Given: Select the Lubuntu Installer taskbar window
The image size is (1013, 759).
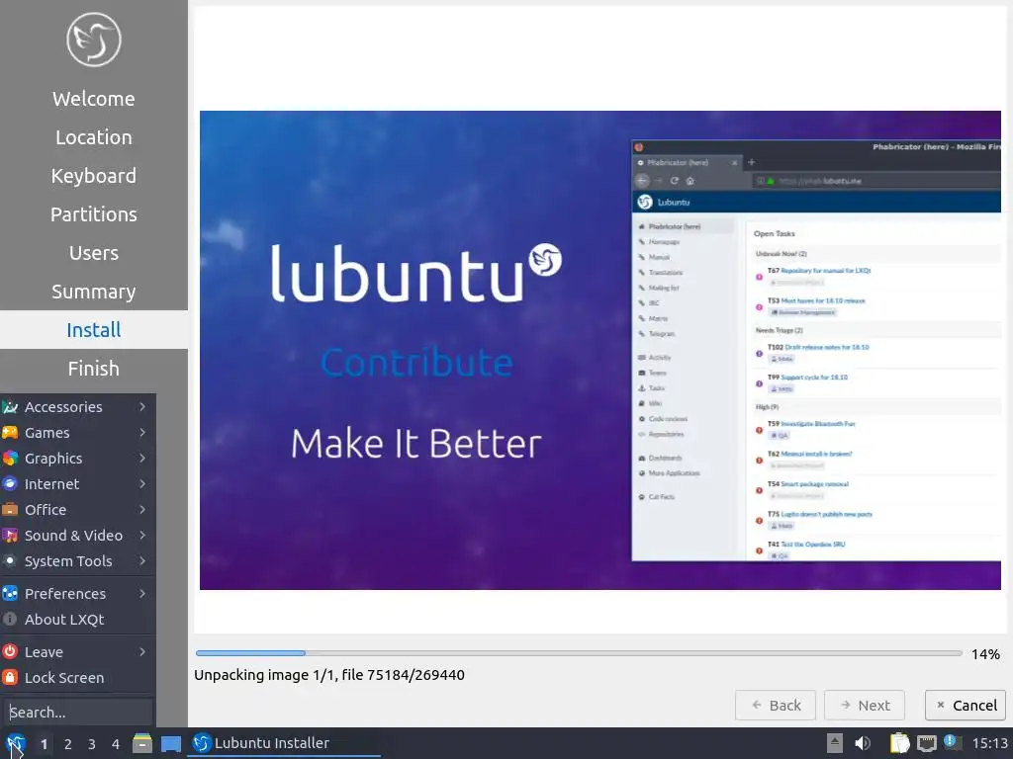Looking at the screenshot, I should point(284,743).
